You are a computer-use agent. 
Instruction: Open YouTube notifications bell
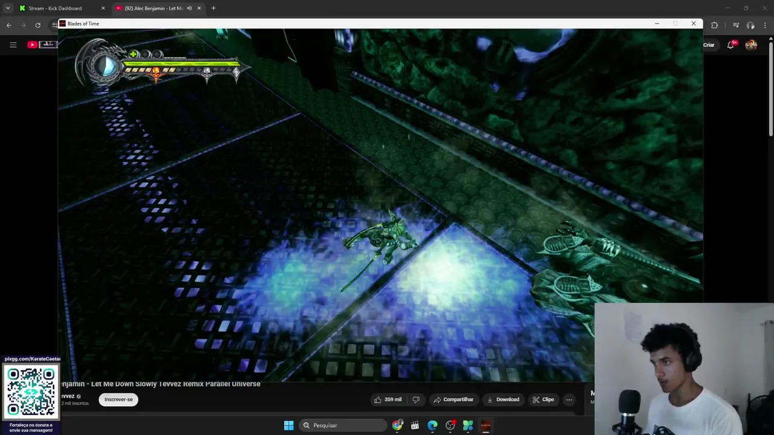coord(731,45)
